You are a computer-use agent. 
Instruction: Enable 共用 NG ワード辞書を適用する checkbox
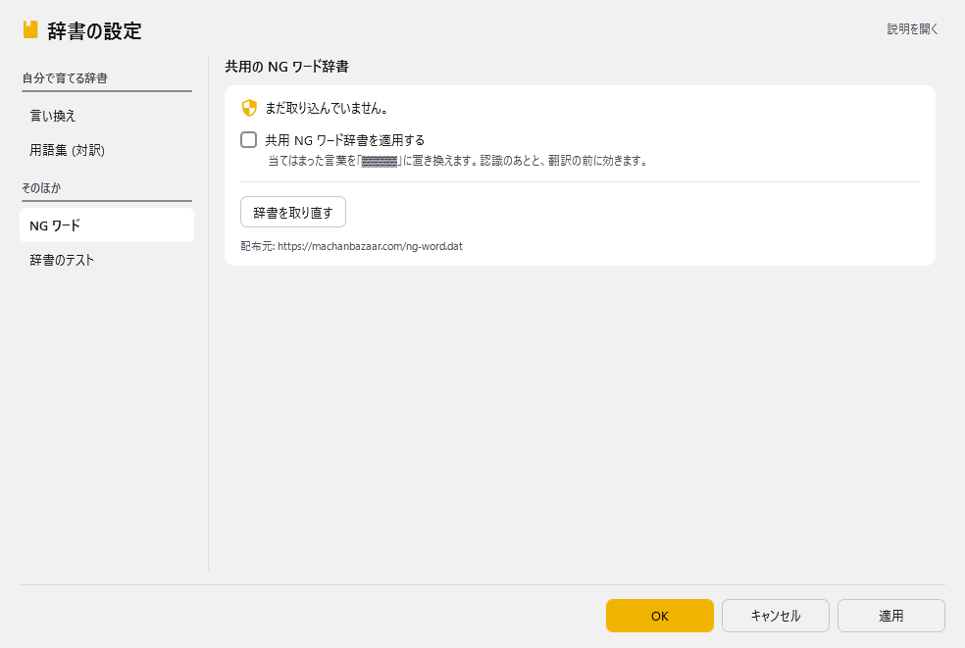(x=249, y=139)
